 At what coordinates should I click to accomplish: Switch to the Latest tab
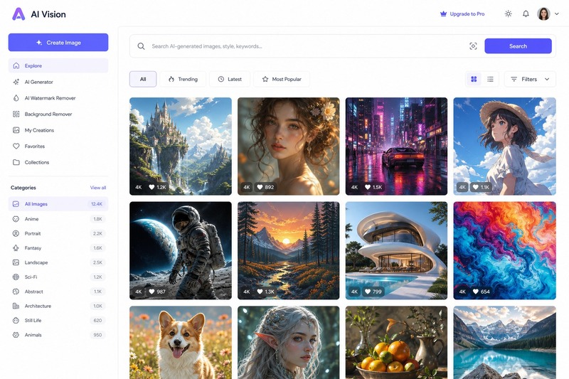pyautogui.click(x=230, y=79)
